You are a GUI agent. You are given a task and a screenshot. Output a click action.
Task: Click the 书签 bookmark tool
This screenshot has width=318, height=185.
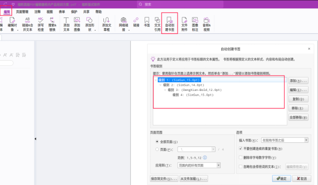tap(147, 22)
